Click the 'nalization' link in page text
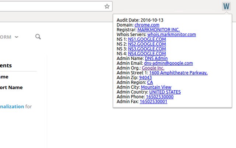236x148 pixels. click(x=12, y=107)
